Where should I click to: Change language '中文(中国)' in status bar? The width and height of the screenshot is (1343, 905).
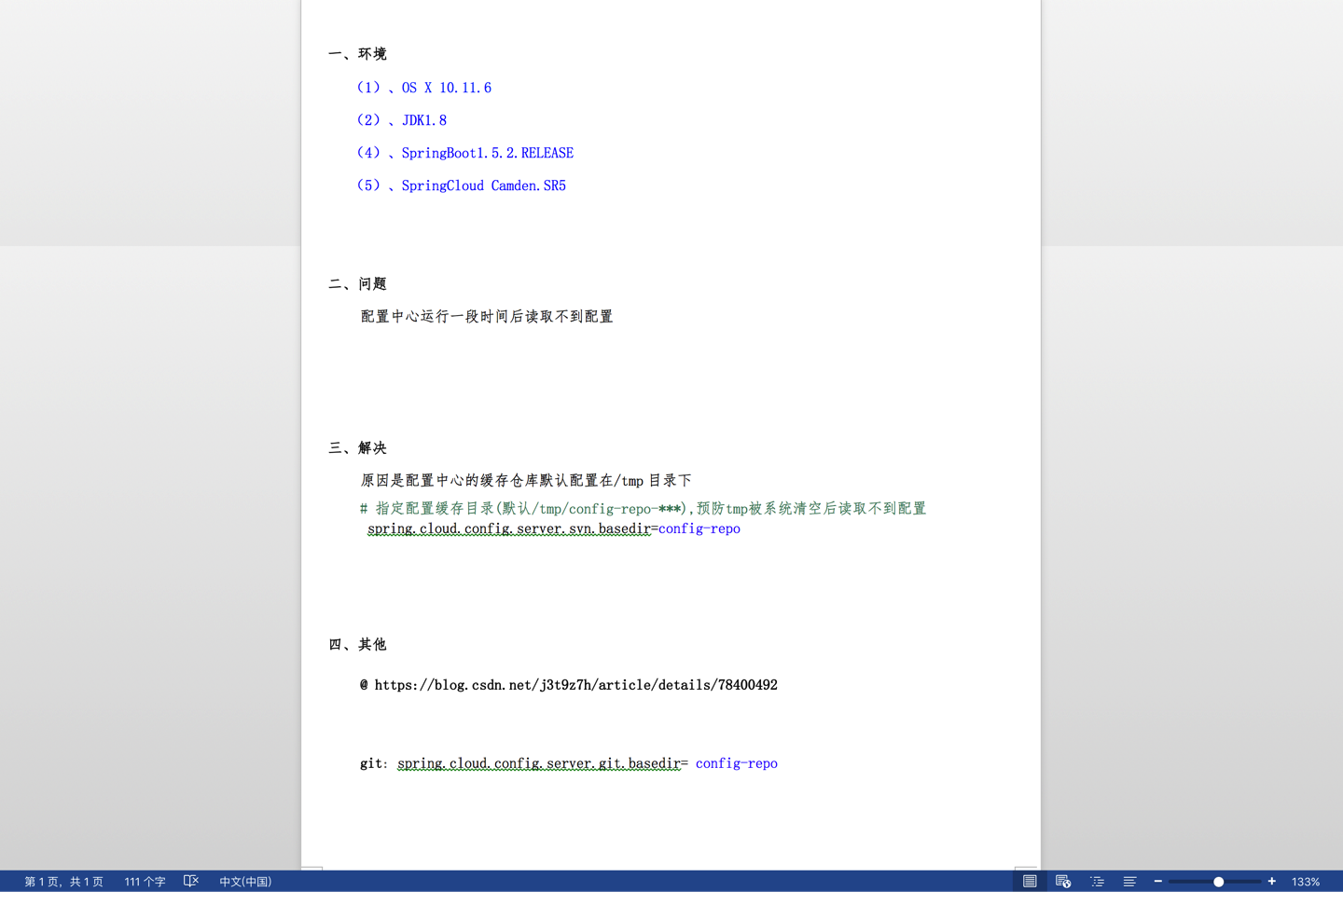point(245,881)
